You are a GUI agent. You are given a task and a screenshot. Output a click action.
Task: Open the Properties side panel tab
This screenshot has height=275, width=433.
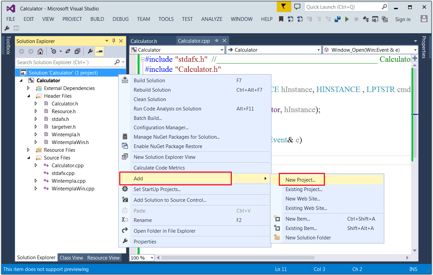424,47
